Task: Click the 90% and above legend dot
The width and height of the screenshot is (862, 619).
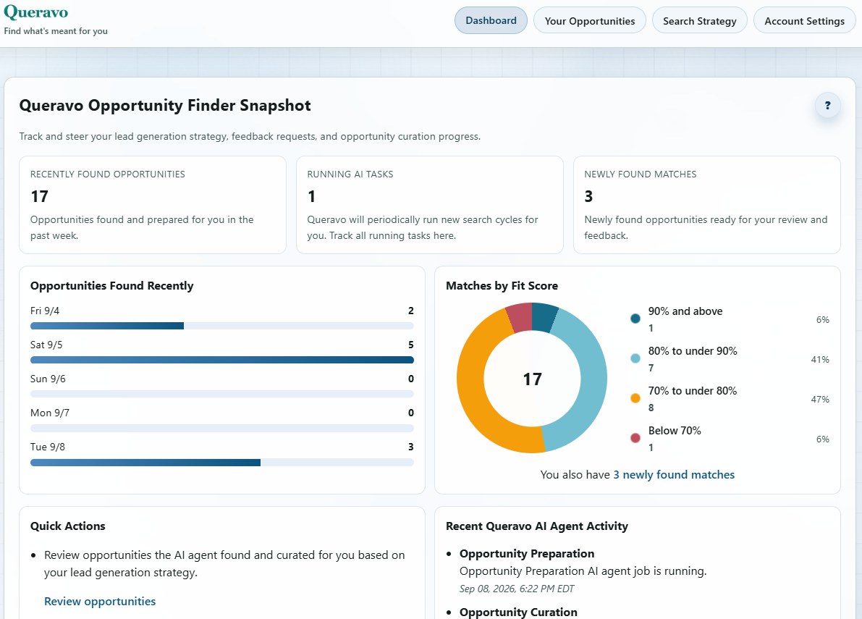Action: click(x=635, y=319)
